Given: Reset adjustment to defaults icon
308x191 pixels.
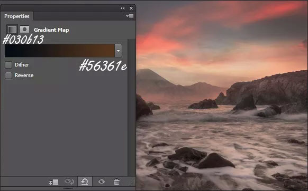Looking at the screenshot, I should tap(85, 182).
